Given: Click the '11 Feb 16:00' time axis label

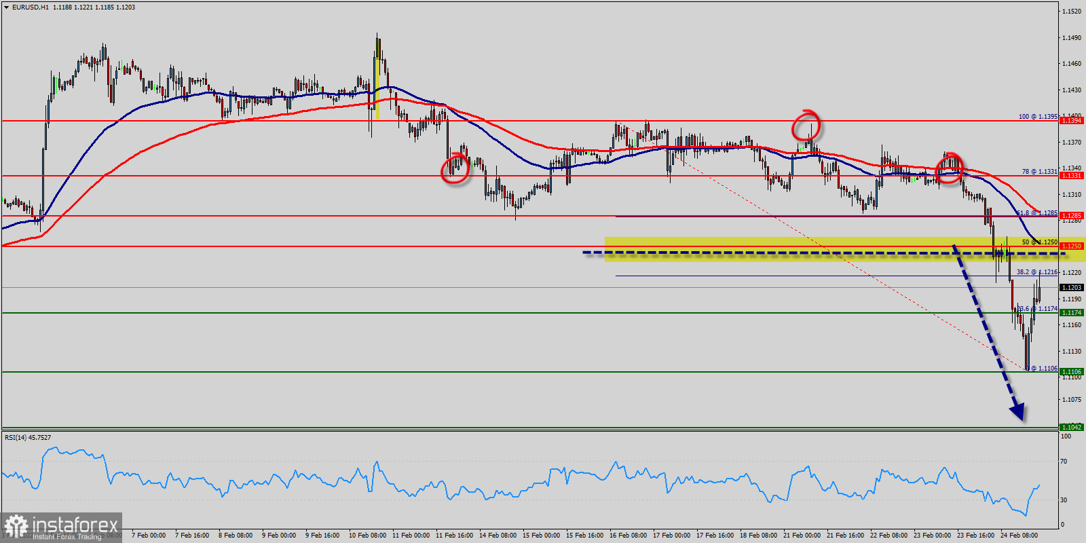Looking at the screenshot, I should click(x=454, y=536).
